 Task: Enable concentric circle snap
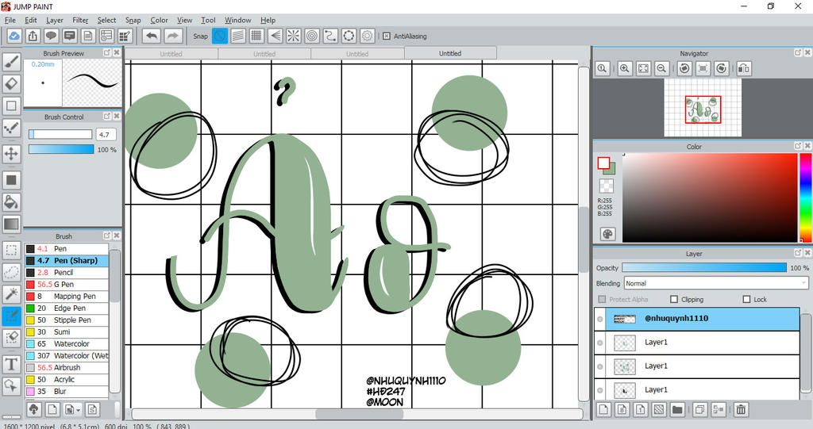point(312,36)
